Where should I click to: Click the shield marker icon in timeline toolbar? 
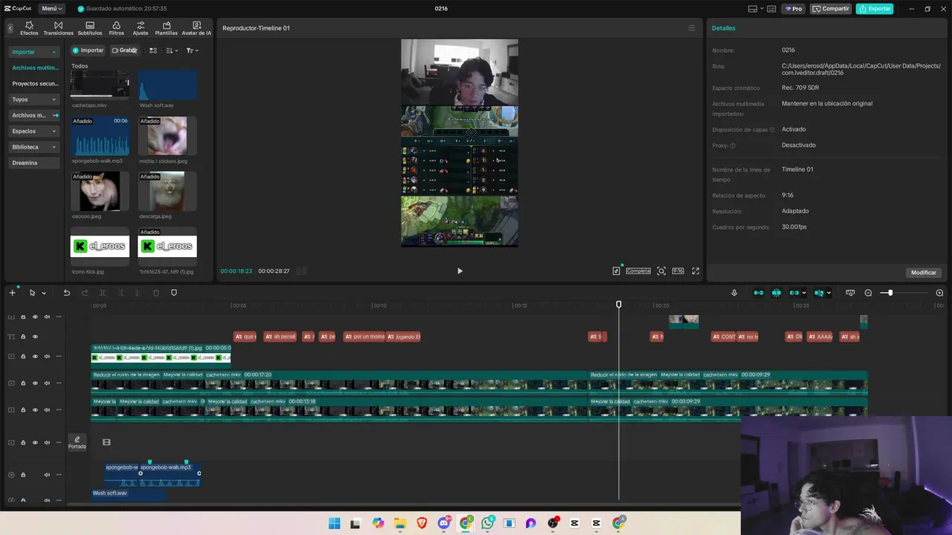174,293
